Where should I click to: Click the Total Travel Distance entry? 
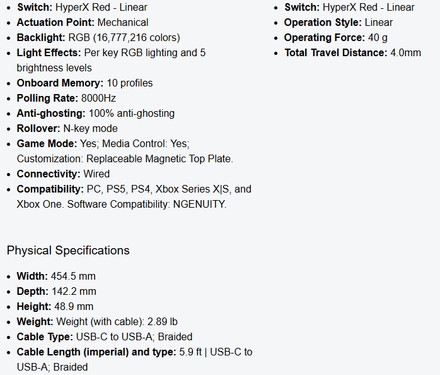[353, 53]
